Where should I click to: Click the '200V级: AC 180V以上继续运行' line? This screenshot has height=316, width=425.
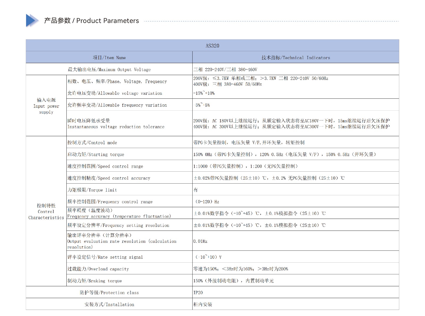[291, 121]
